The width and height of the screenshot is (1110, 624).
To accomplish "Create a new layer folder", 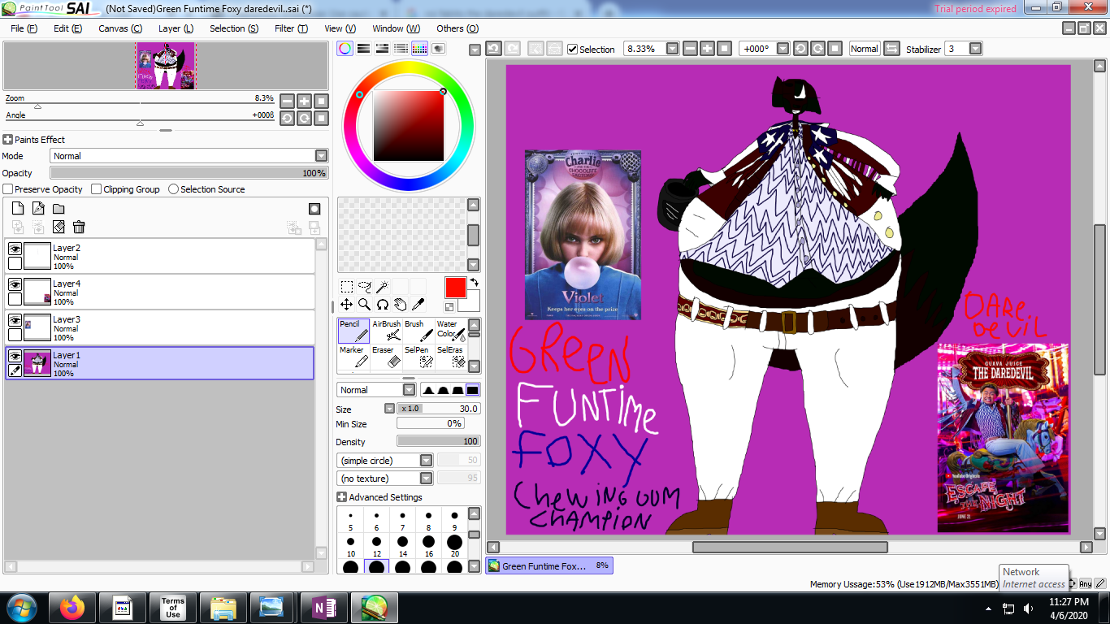I will click(x=58, y=209).
